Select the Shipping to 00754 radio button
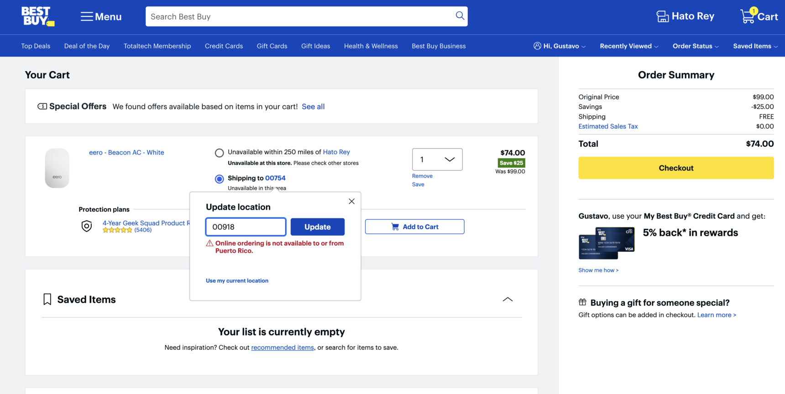Viewport: 785px width, 394px height. point(220,179)
